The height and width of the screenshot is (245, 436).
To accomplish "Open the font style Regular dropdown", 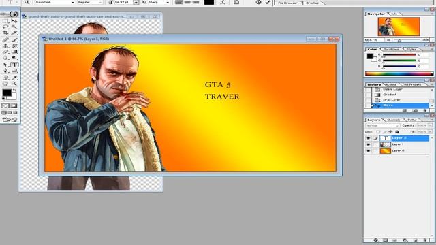I will pyautogui.click(x=100, y=2).
